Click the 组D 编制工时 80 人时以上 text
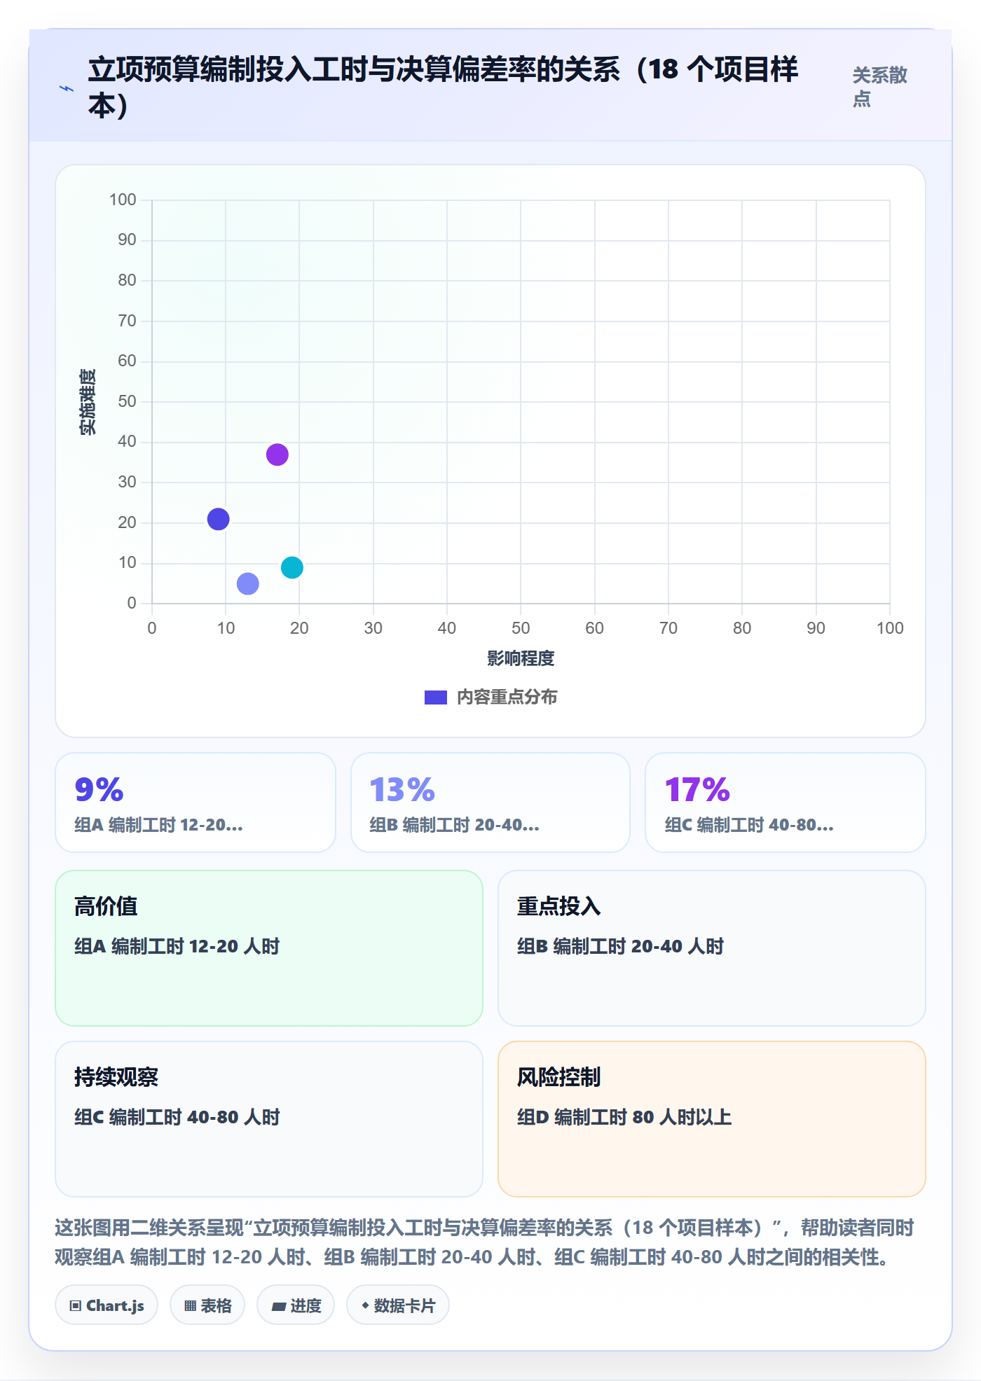This screenshot has height=1381, width=981. [x=624, y=1117]
